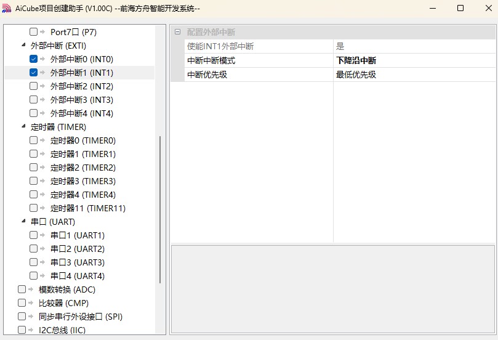The height and width of the screenshot is (340, 498).
Task: Select the 定时器3 (TIMER3) tree item
Action: click(83, 181)
